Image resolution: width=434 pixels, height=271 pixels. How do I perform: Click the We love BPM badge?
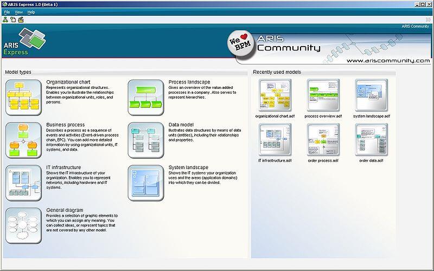coord(240,44)
